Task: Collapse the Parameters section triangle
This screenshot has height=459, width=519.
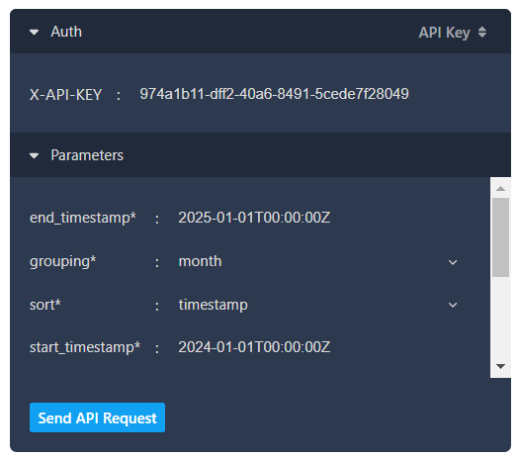Action: [x=34, y=155]
